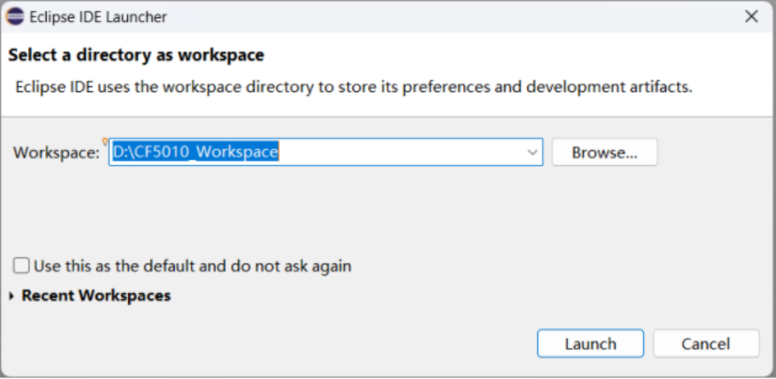The image size is (776, 379).
Task: Expand the Recent Workspaces triangle
Action: click(x=11, y=296)
